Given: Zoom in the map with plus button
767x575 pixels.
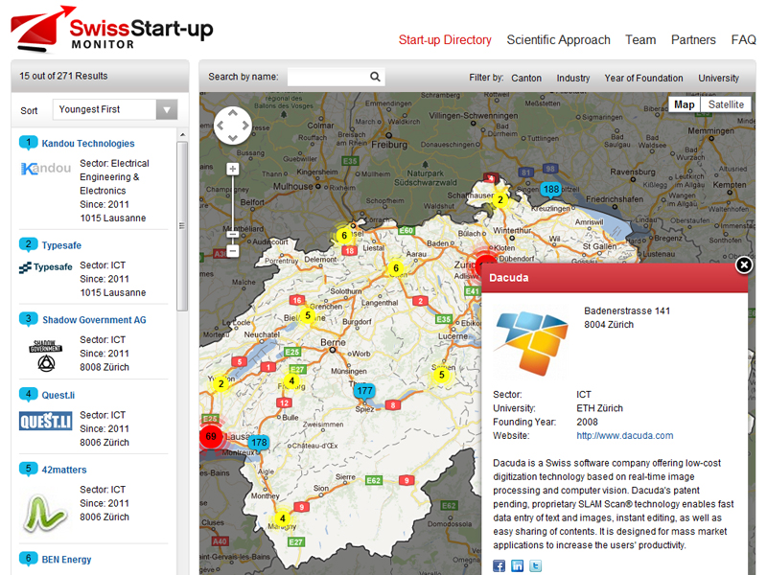Looking at the screenshot, I should coord(233,170).
